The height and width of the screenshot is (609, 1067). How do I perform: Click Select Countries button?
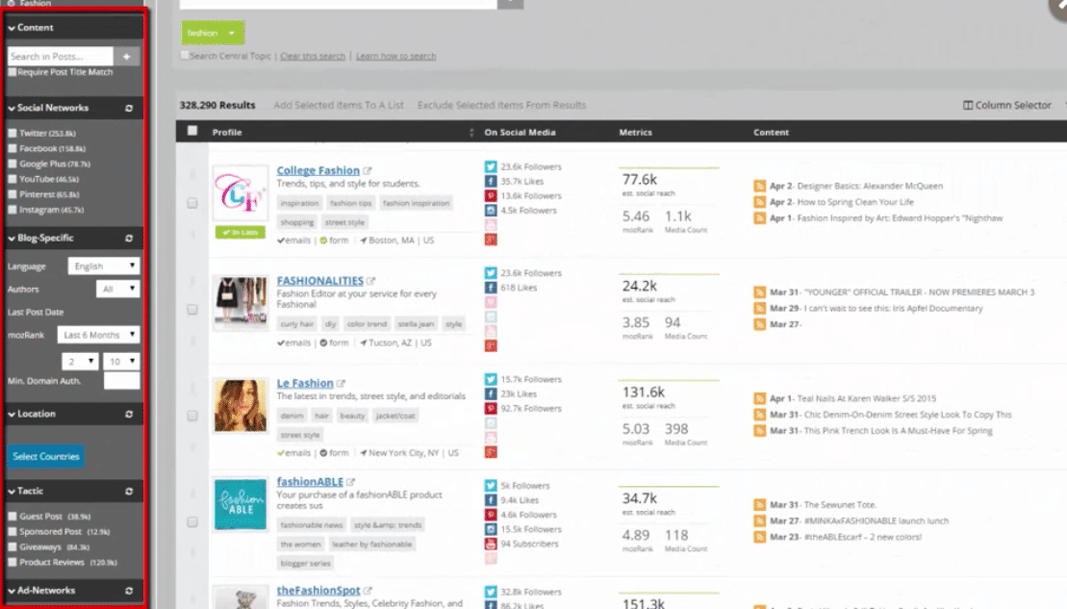[x=45, y=457]
